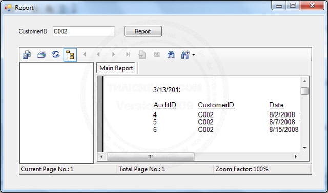Click the Zoom Factor 100% status entry
This screenshot has width=328, height=193.
click(x=262, y=169)
